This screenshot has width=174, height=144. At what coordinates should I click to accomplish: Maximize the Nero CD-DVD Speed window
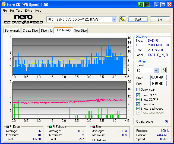pyautogui.click(x=163, y=5)
